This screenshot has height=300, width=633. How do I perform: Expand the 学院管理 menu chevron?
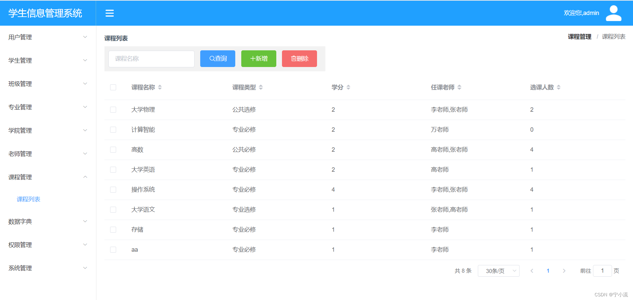pos(85,130)
